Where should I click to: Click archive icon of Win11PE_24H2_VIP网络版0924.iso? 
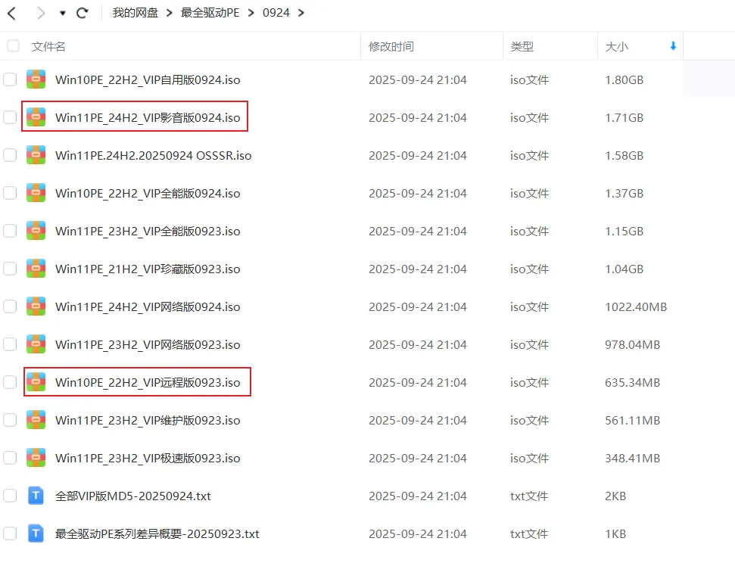pos(36,306)
